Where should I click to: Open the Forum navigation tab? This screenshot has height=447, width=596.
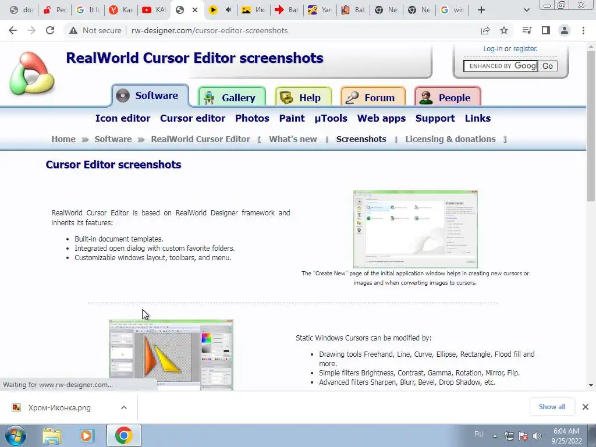point(373,97)
